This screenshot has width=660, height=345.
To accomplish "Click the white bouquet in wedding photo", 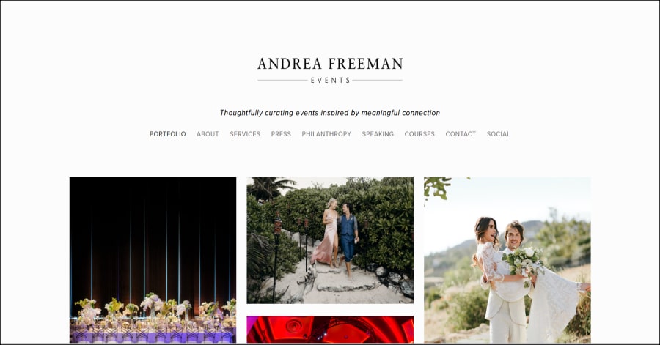I will [522, 263].
